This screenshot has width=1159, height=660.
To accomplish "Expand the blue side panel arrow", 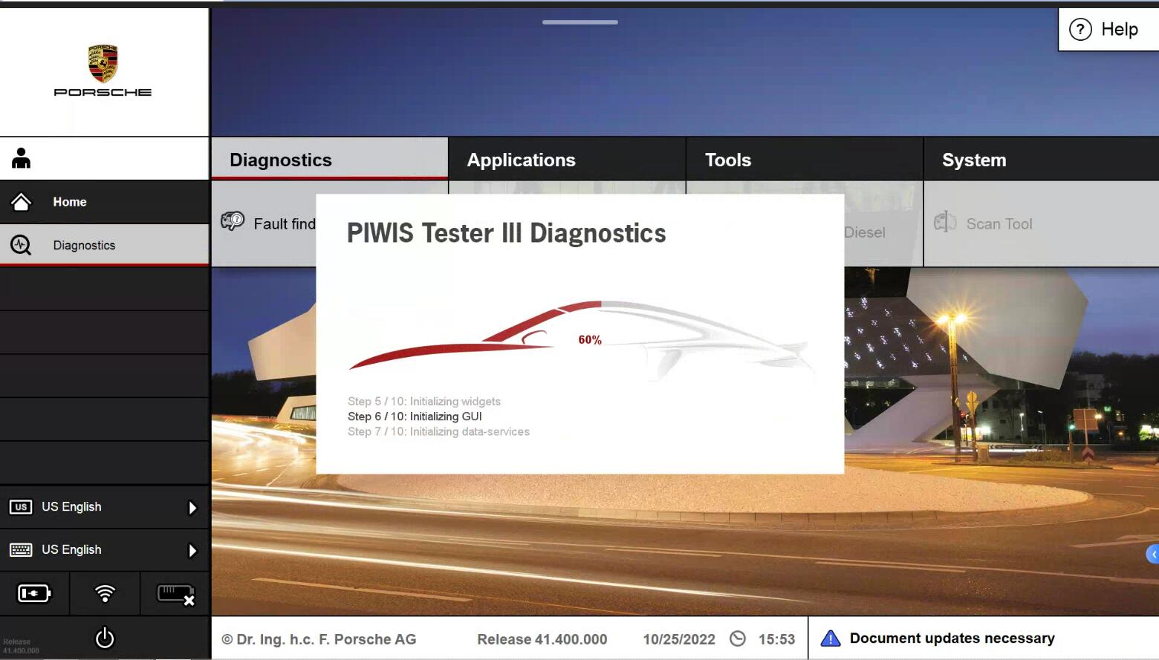I will coord(1153,554).
